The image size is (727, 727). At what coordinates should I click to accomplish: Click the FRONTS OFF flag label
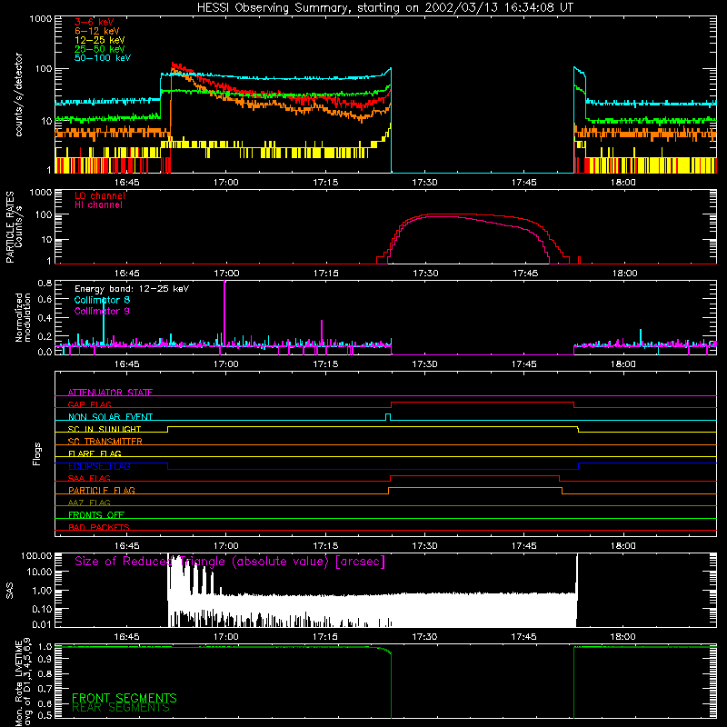point(96,514)
